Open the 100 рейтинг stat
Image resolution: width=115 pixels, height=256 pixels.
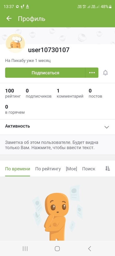point(13,93)
